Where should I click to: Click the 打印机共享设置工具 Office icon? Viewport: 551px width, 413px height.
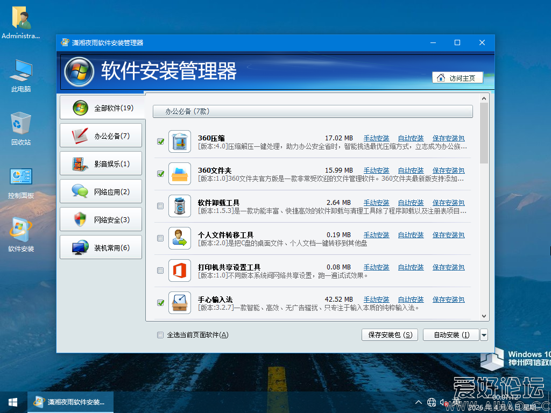[x=180, y=271]
